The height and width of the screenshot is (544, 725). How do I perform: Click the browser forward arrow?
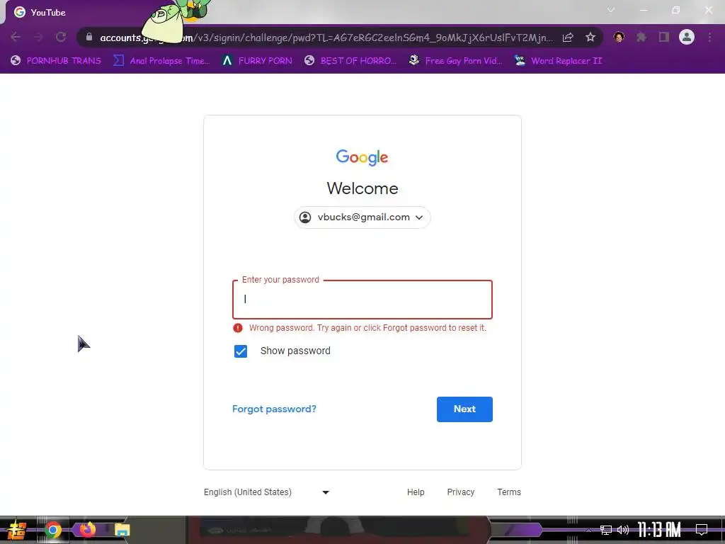click(x=38, y=37)
